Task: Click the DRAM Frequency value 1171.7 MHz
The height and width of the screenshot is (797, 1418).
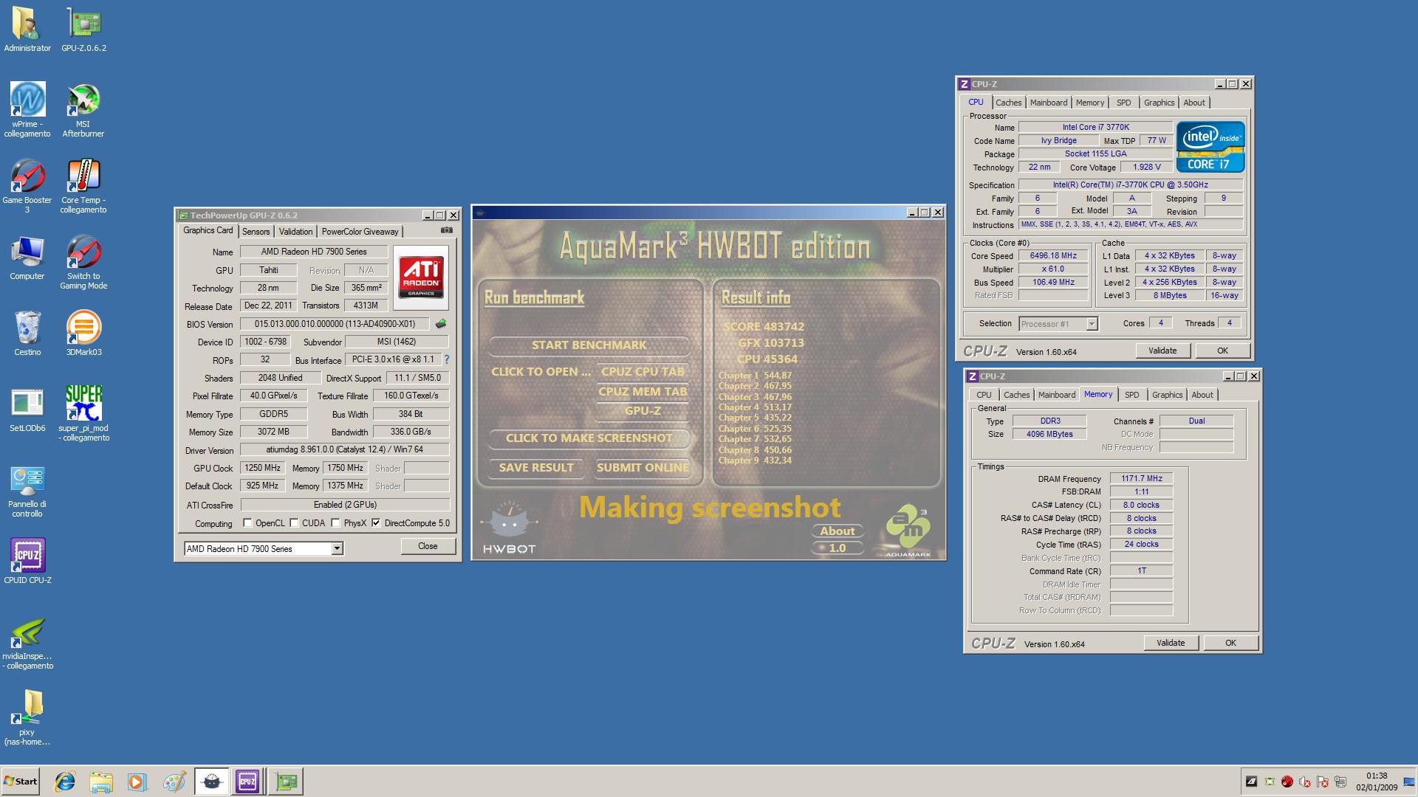Action: pos(1141,479)
